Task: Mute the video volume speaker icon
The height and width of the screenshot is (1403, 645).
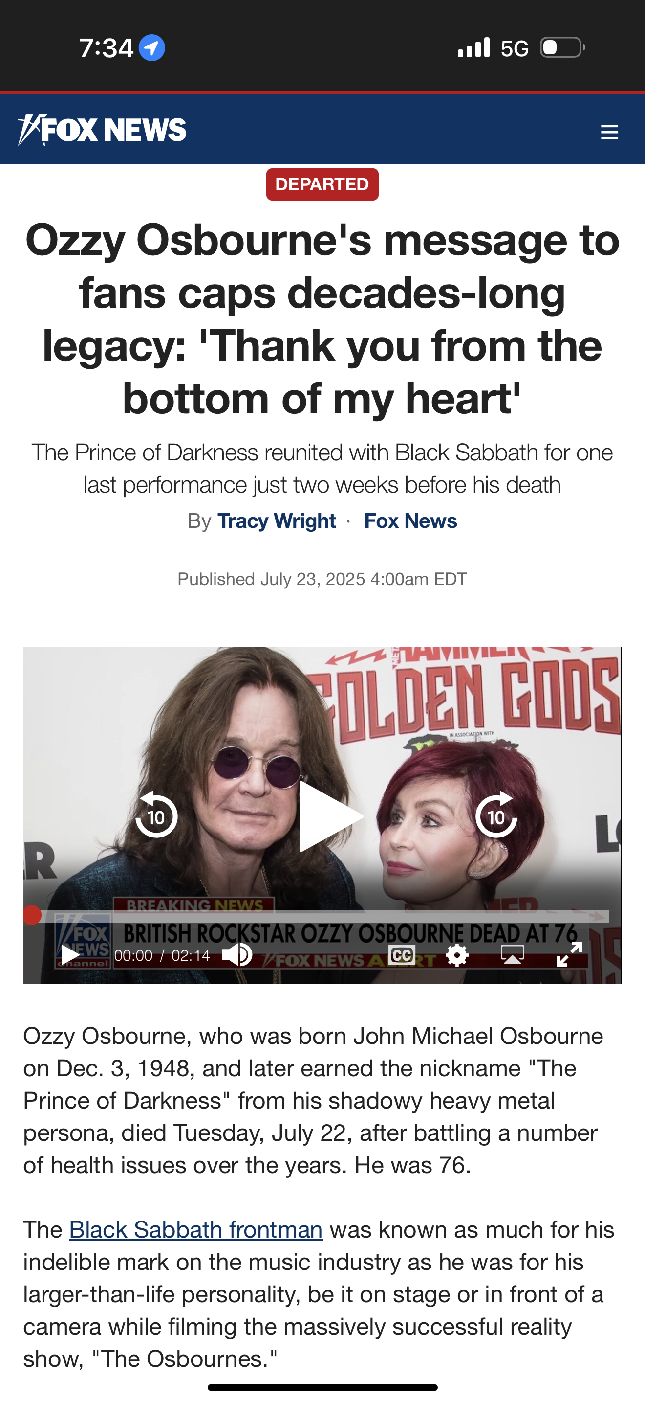Action: click(x=237, y=954)
